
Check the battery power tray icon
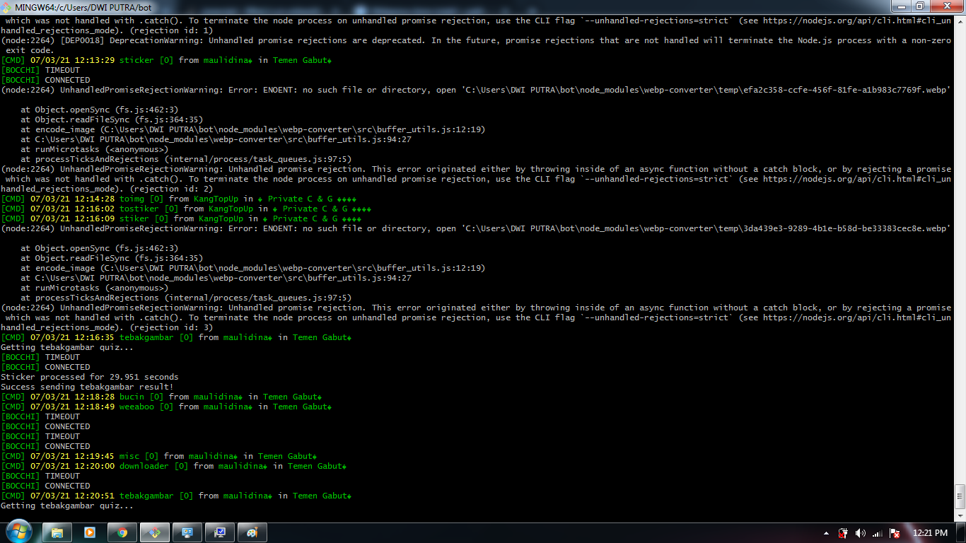[843, 533]
